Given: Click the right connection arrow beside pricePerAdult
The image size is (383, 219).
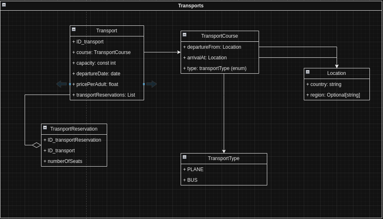Looking at the screenshot, I should tap(151, 84).
